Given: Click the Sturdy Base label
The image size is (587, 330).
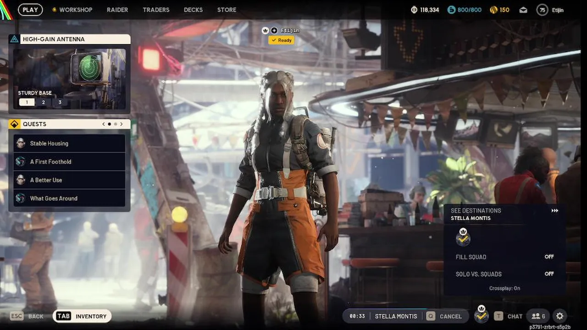Looking at the screenshot, I should 35,93.
